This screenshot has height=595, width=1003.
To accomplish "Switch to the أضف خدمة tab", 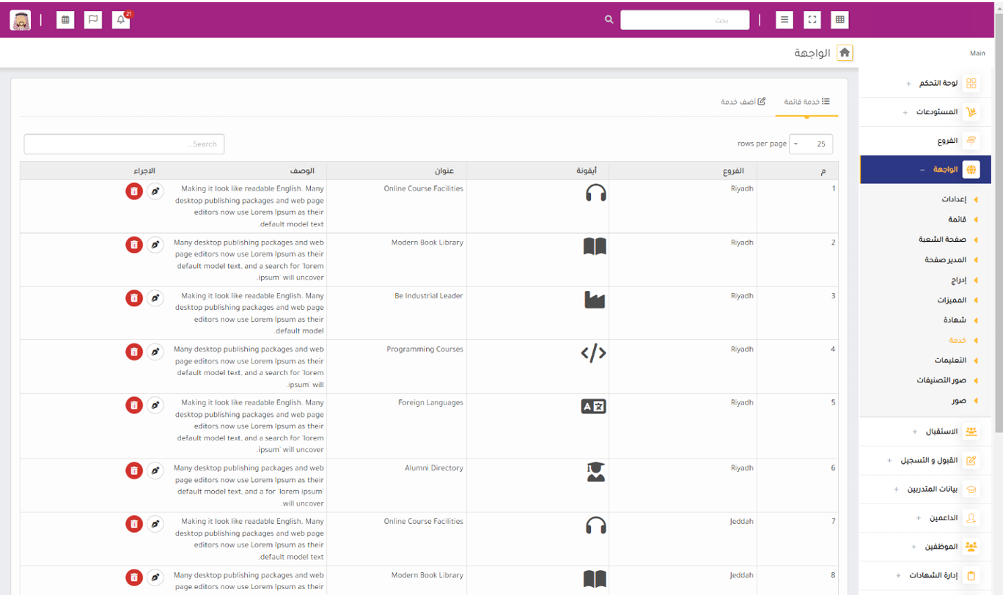I will pos(743,101).
